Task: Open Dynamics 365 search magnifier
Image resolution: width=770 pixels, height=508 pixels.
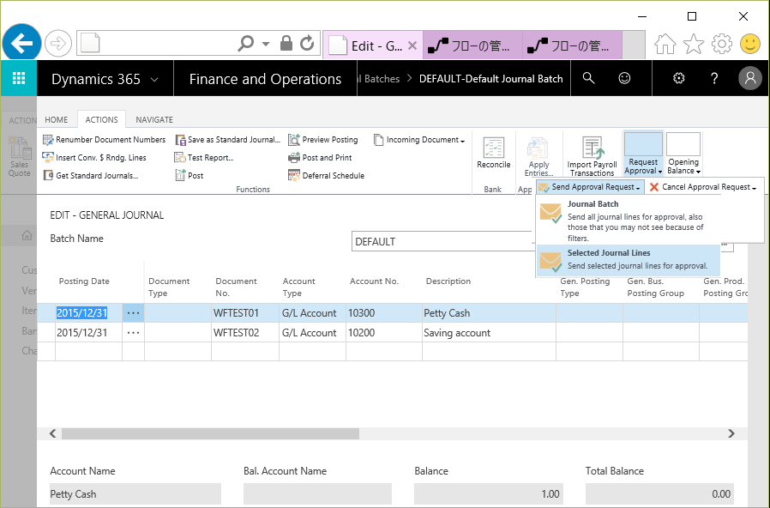Action: tap(588, 78)
